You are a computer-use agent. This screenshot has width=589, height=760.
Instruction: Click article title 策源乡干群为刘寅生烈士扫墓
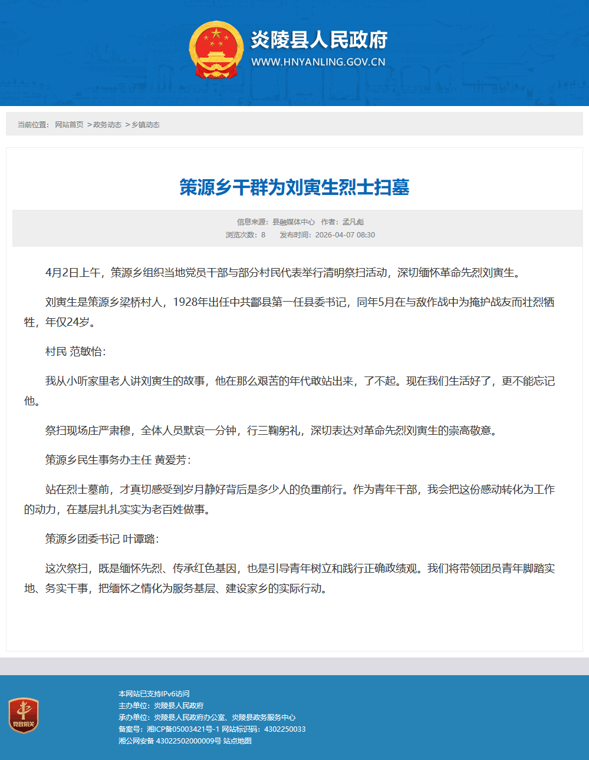294,187
